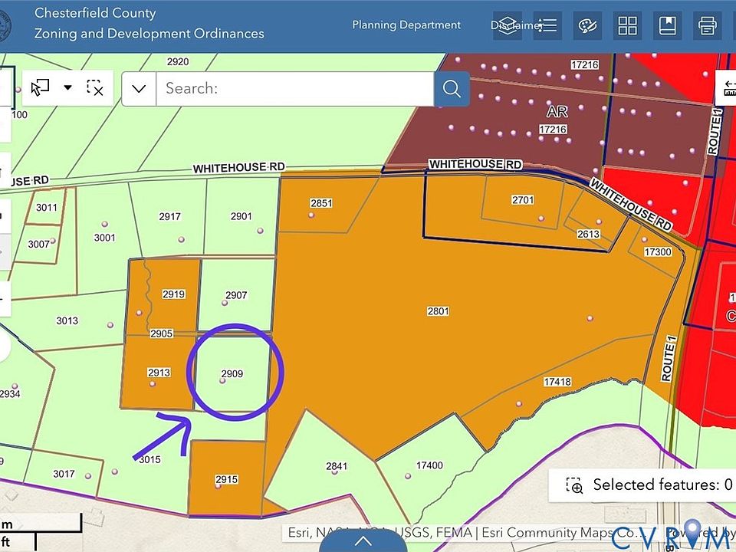
Task: Click the print map icon
Action: 707,25
